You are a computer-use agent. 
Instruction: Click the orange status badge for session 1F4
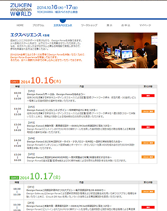pos(148,143)
